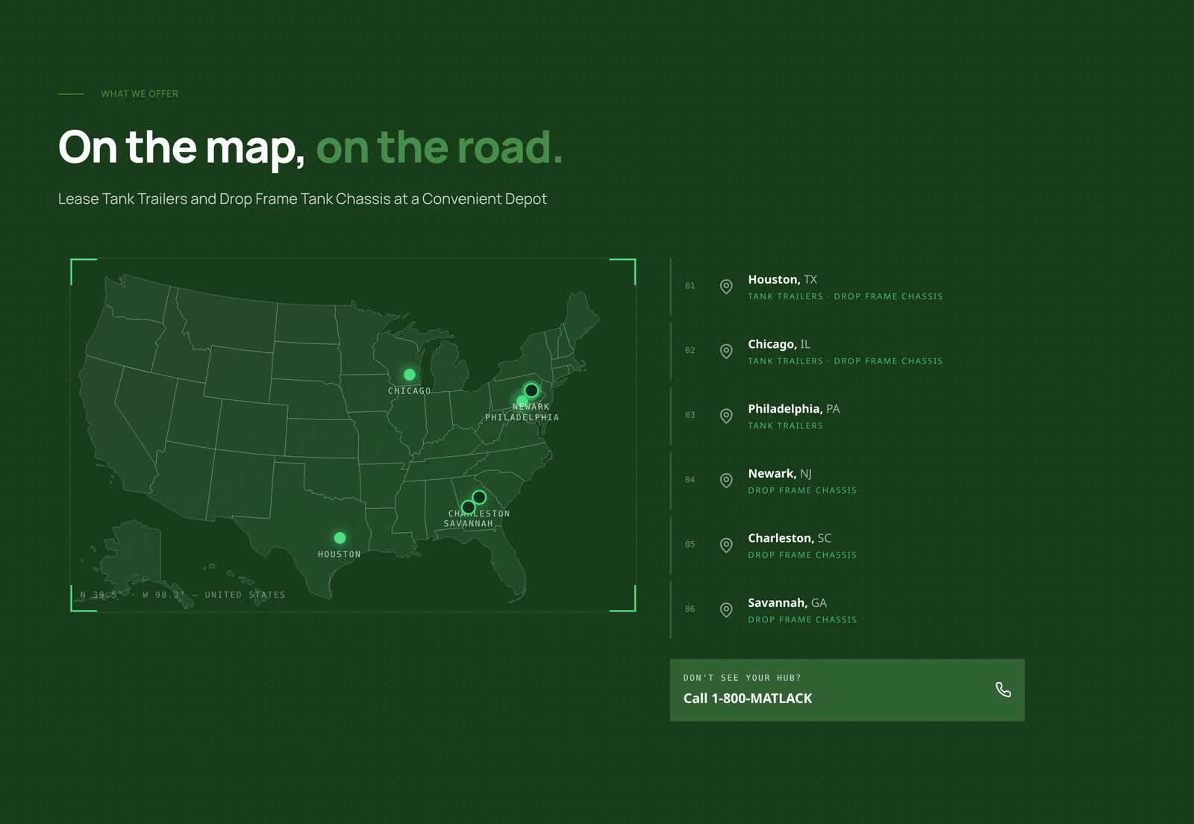The width and height of the screenshot is (1194, 824).
Task: Click the pin icon beside Savannah, GA
Action: [x=726, y=610]
